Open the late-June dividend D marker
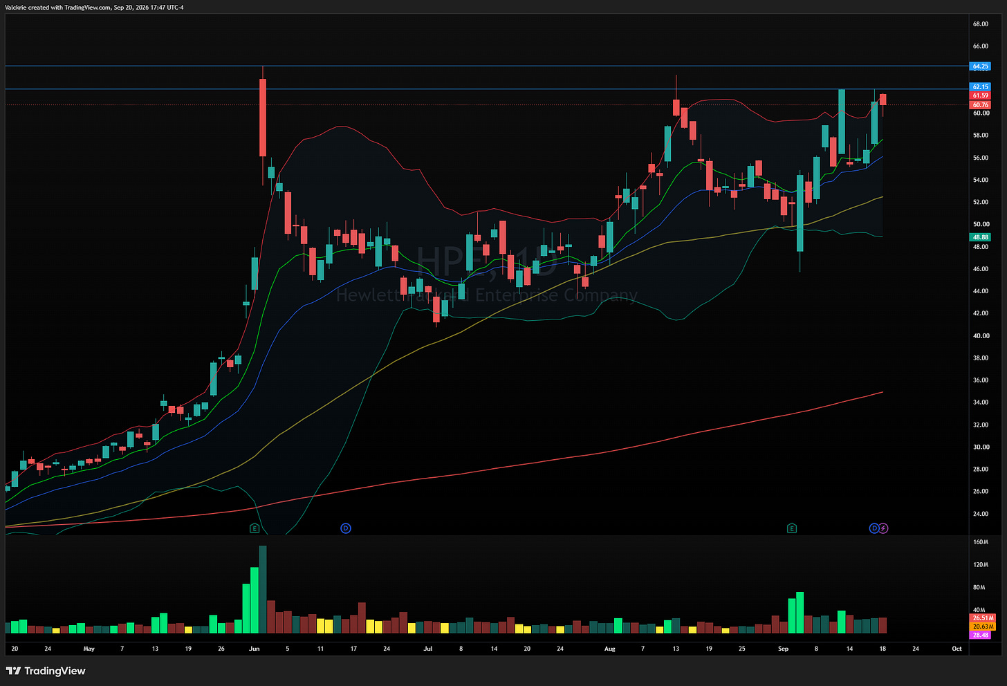 point(346,528)
